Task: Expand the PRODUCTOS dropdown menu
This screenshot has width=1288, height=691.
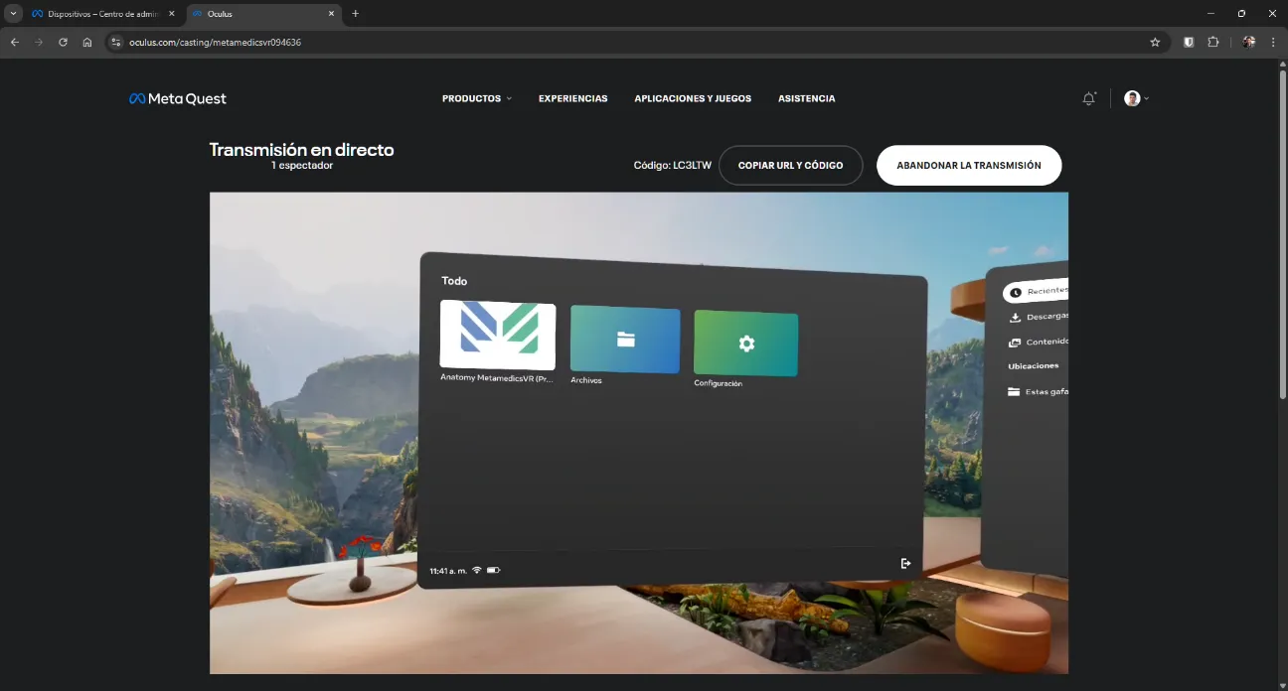Action: pos(477,98)
